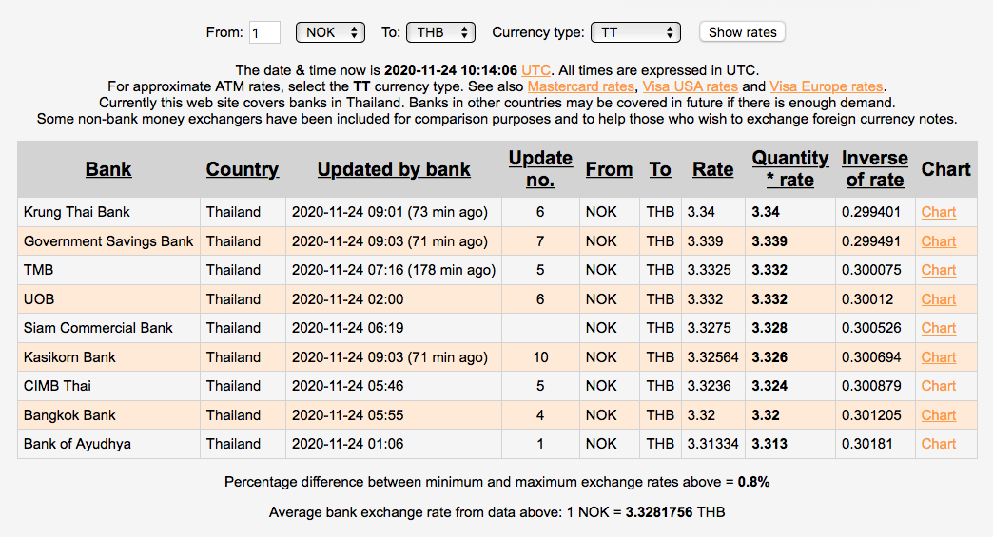Viewport: 993px width, 537px height.
Task: Open the UTC link
Action: click(535, 70)
